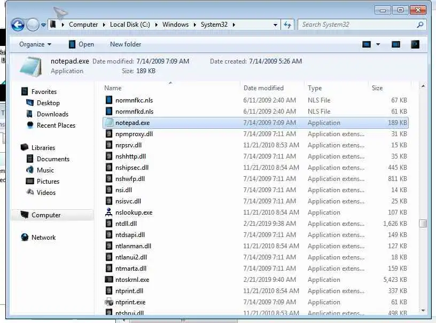Open the More view options dropdown arrow
The image size is (436, 323).
pyautogui.click(x=378, y=44)
